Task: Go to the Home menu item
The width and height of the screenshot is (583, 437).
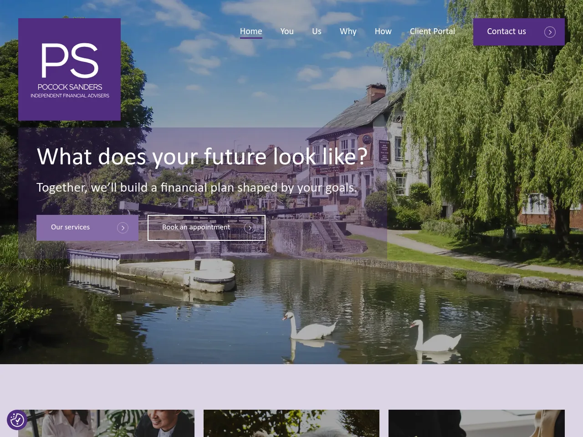Action: coord(251,31)
